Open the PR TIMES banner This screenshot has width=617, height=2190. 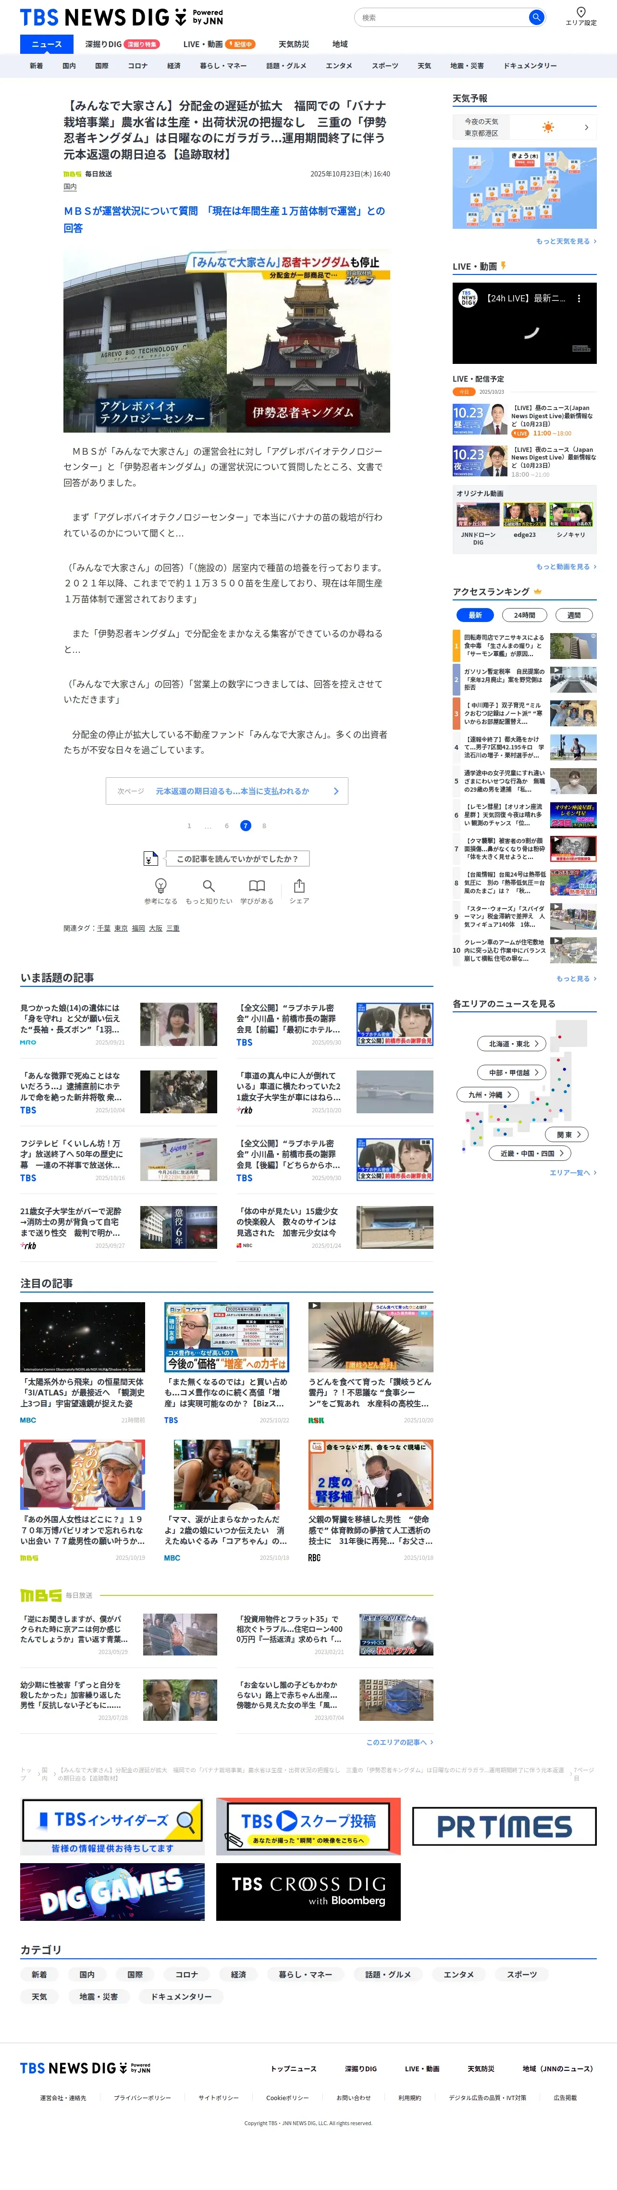(x=504, y=1826)
